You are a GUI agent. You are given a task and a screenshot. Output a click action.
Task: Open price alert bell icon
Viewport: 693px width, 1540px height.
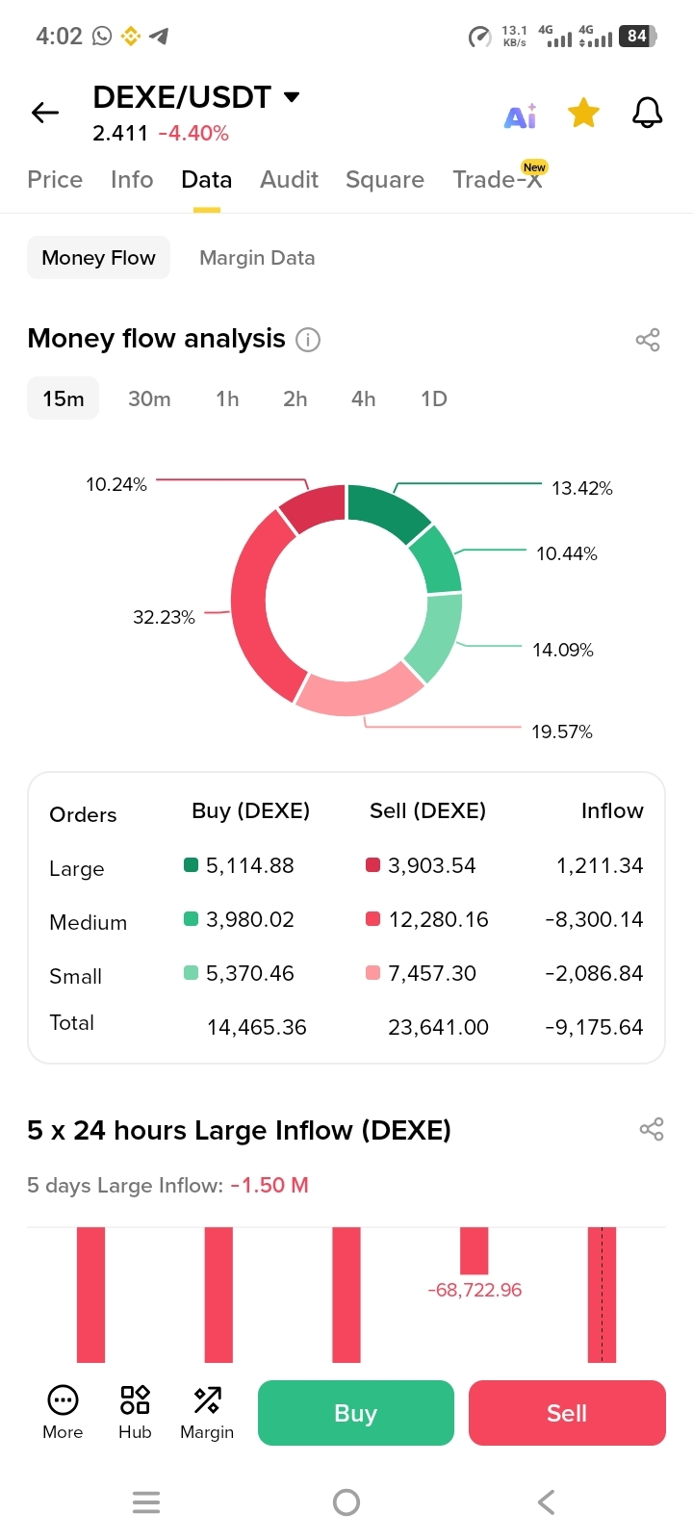coord(647,113)
